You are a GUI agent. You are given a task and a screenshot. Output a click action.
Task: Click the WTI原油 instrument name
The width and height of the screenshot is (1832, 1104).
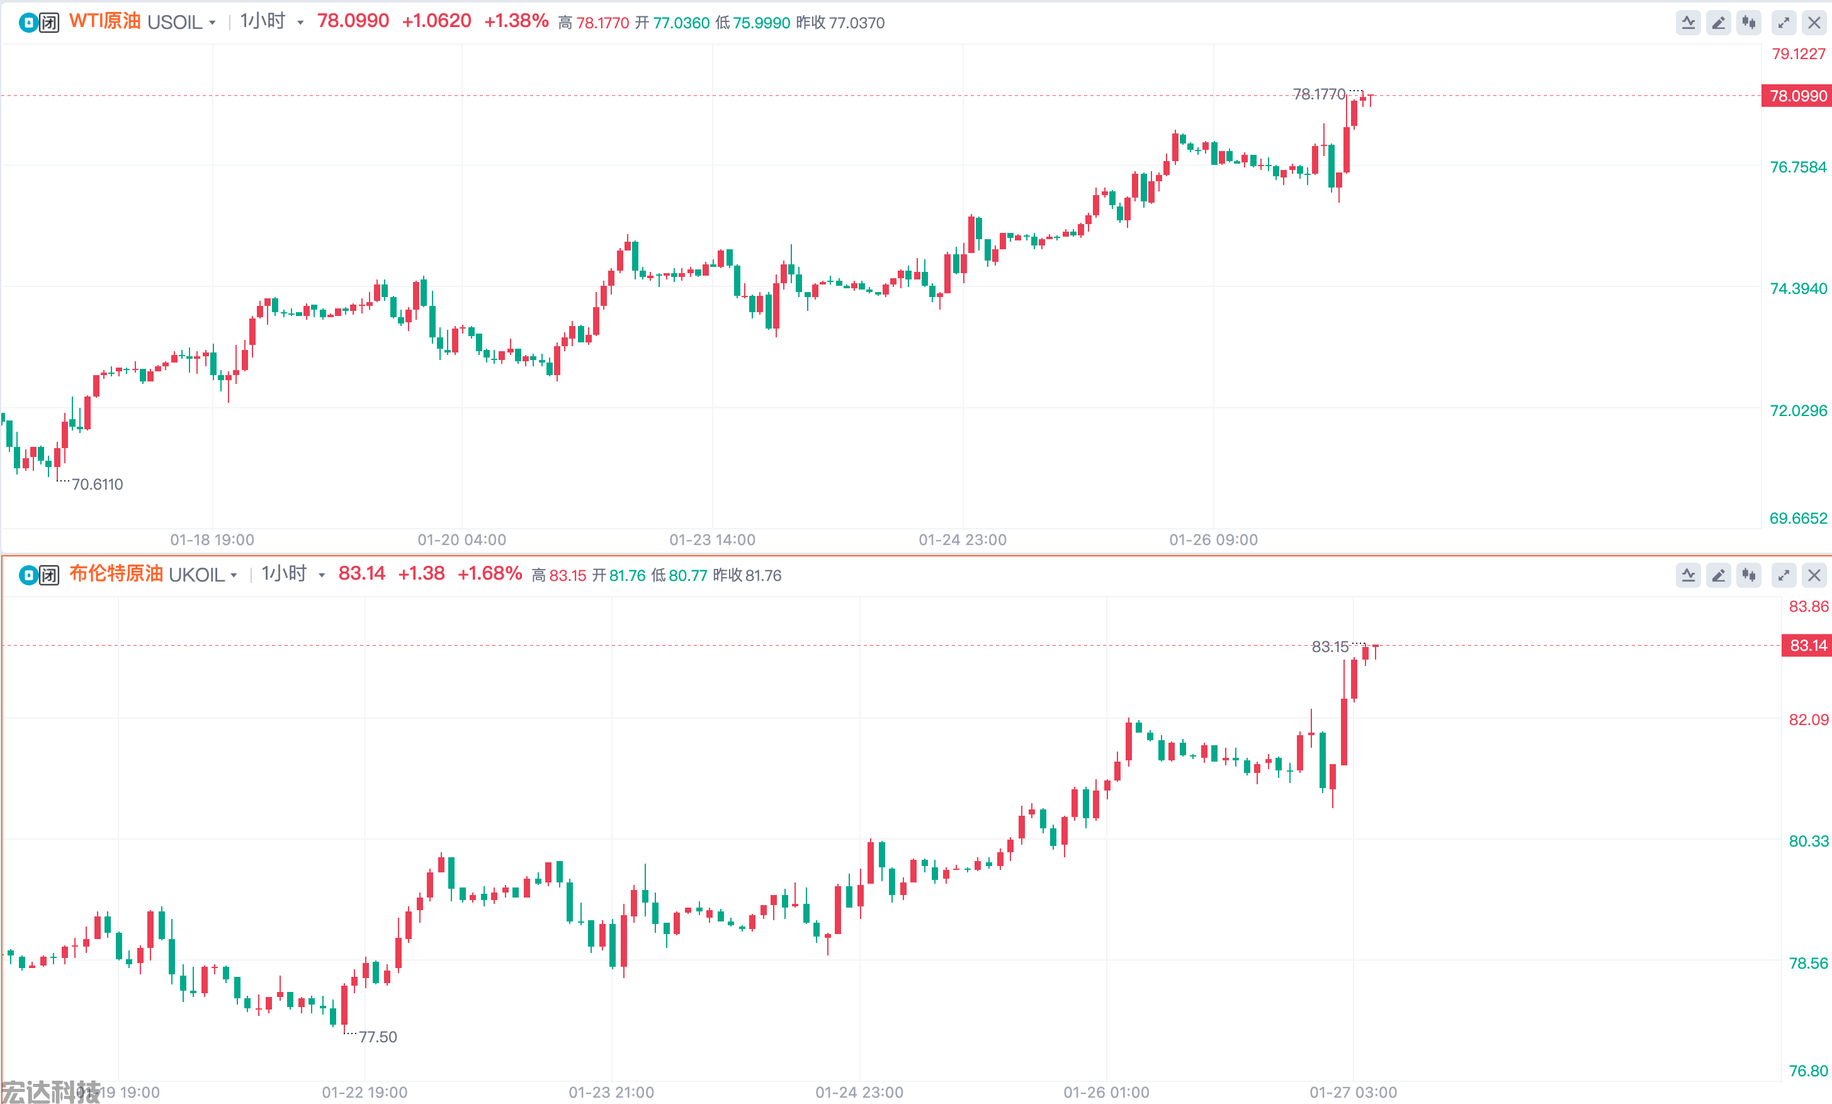[x=105, y=21]
